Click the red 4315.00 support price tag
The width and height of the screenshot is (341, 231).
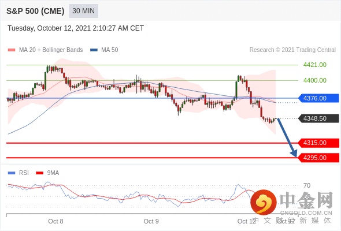coord(318,143)
